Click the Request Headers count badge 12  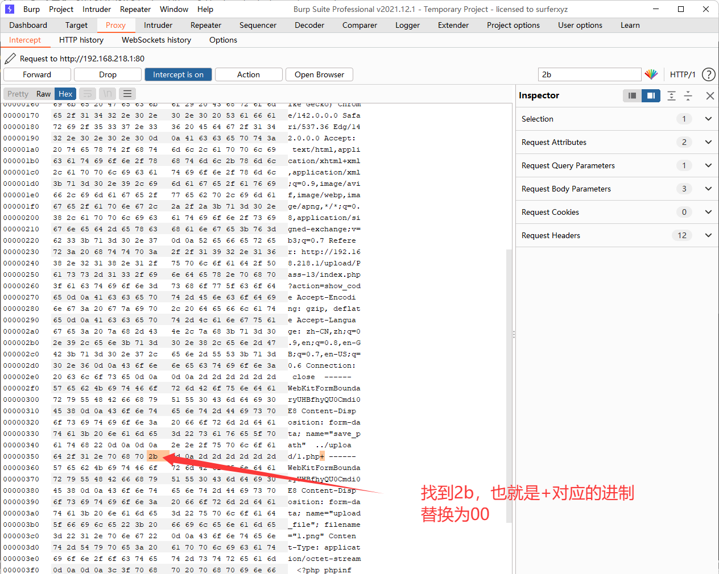pos(682,235)
